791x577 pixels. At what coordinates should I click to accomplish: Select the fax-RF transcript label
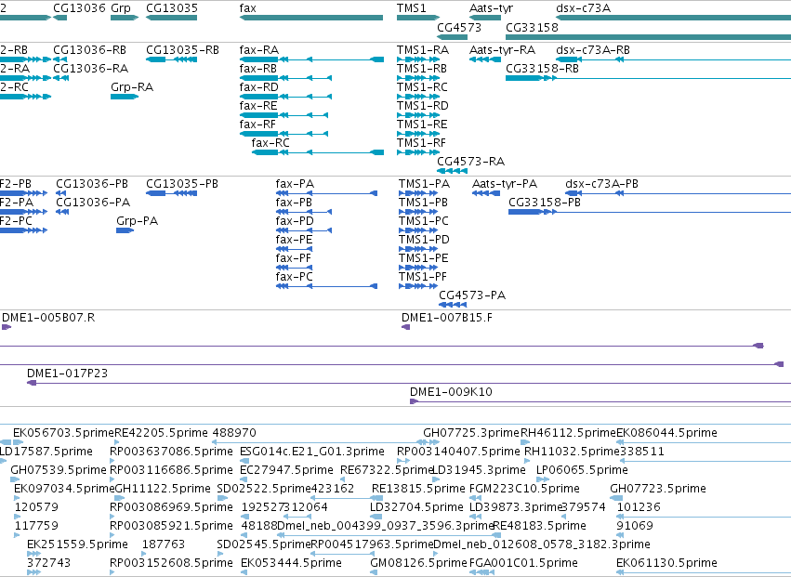257,125
